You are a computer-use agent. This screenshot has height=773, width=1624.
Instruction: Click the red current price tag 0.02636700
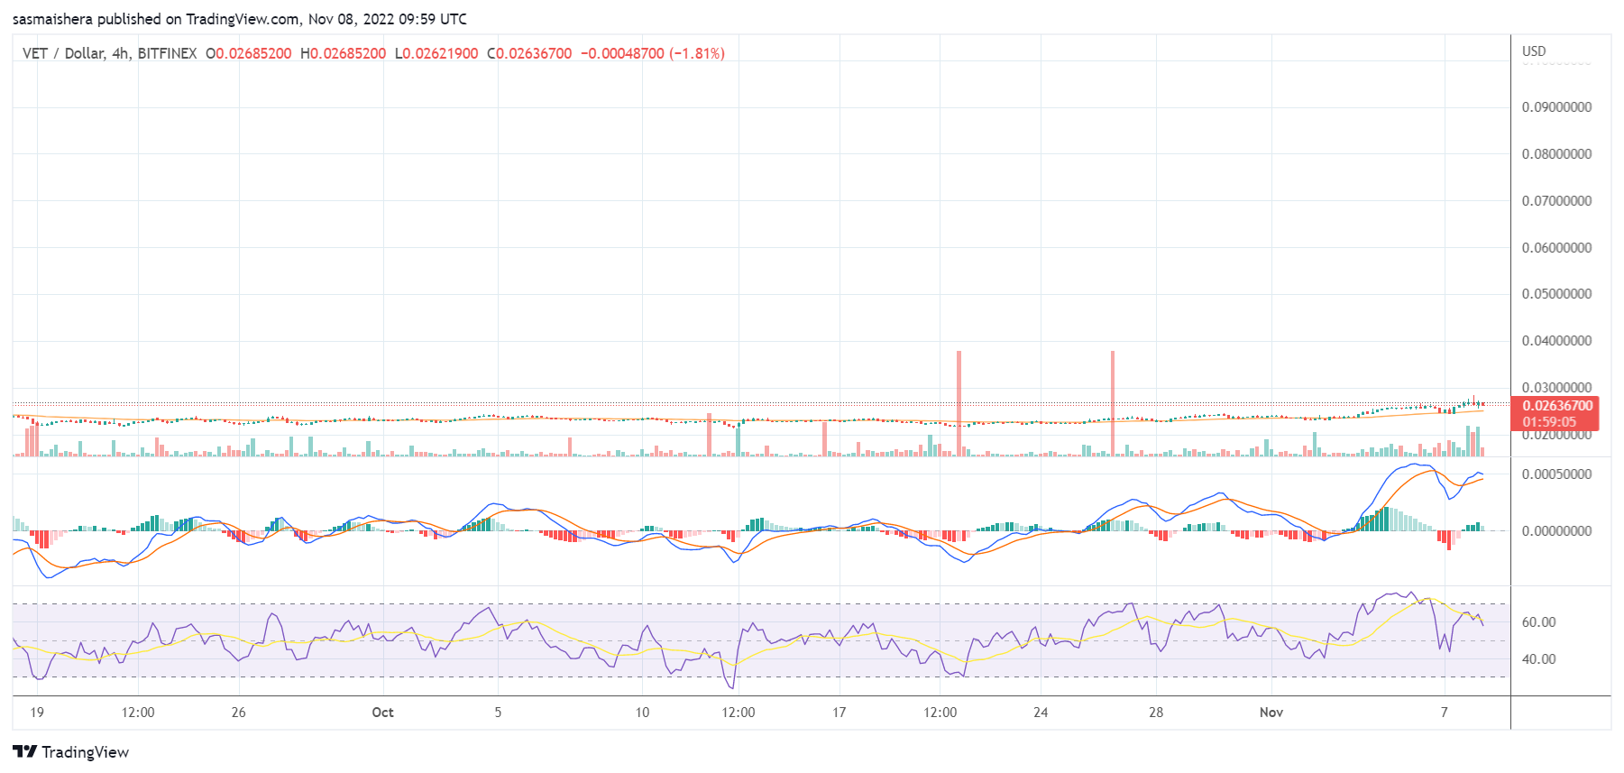click(1557, 406)
